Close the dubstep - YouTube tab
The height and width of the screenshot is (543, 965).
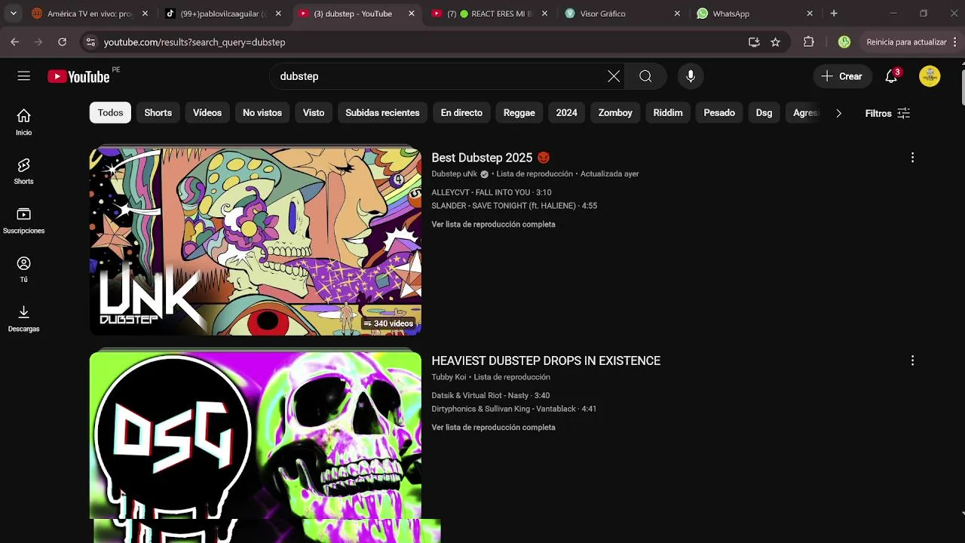coord(412,14)
